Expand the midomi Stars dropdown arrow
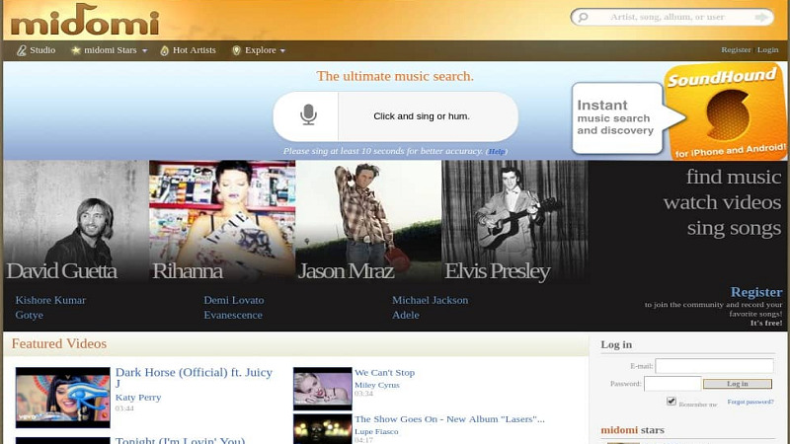This screenshot has width=790, height=444. tap(144, 51)
